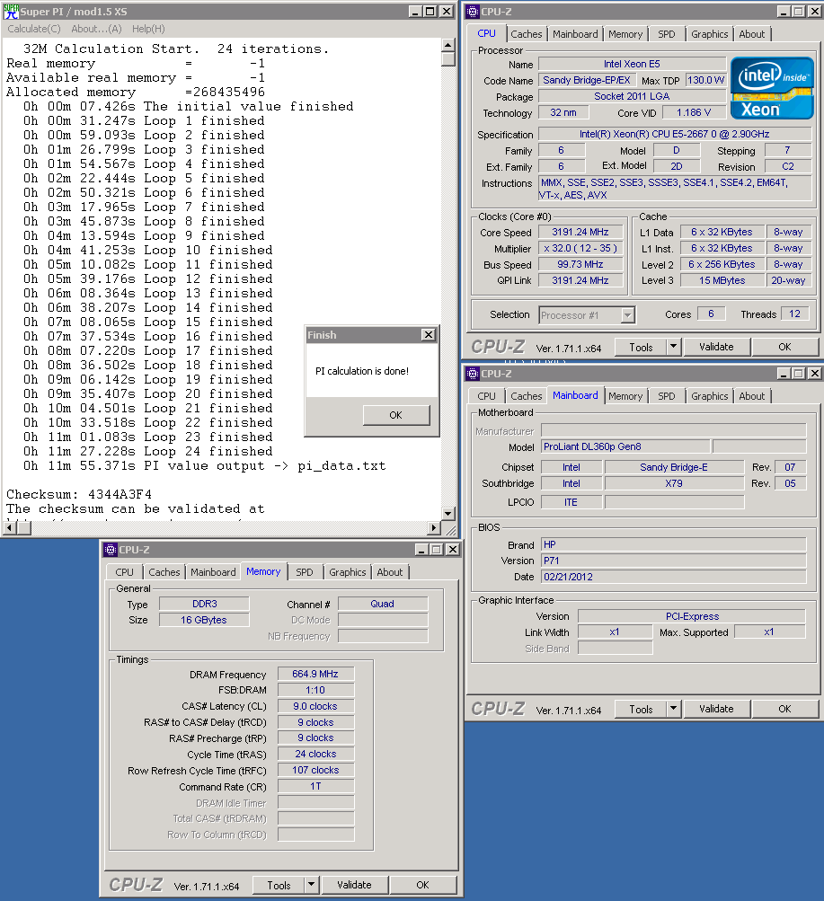Click Super PI horizontal scrollbar right arrow

pos(434,527)
